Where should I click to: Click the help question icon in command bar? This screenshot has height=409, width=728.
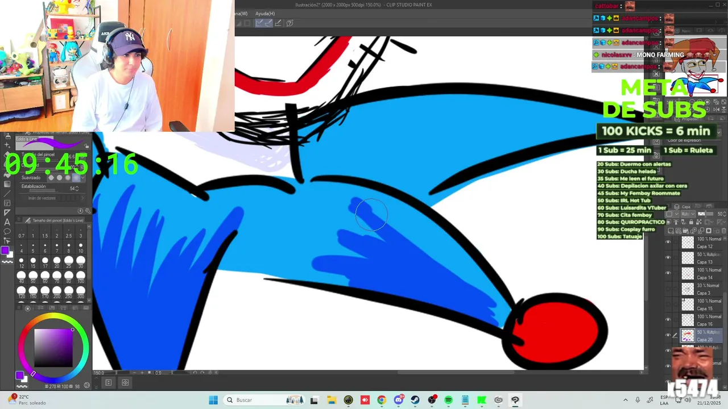(289, 23)
